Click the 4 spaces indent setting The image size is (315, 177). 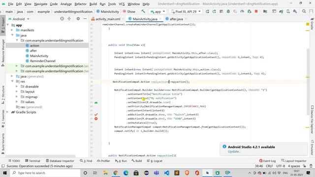click(x=294, y=166)
